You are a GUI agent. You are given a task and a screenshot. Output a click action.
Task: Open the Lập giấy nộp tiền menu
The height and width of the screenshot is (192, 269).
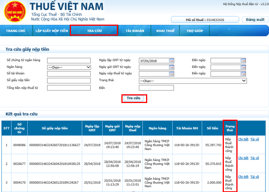pyautogui.click(x=52, y=31)
